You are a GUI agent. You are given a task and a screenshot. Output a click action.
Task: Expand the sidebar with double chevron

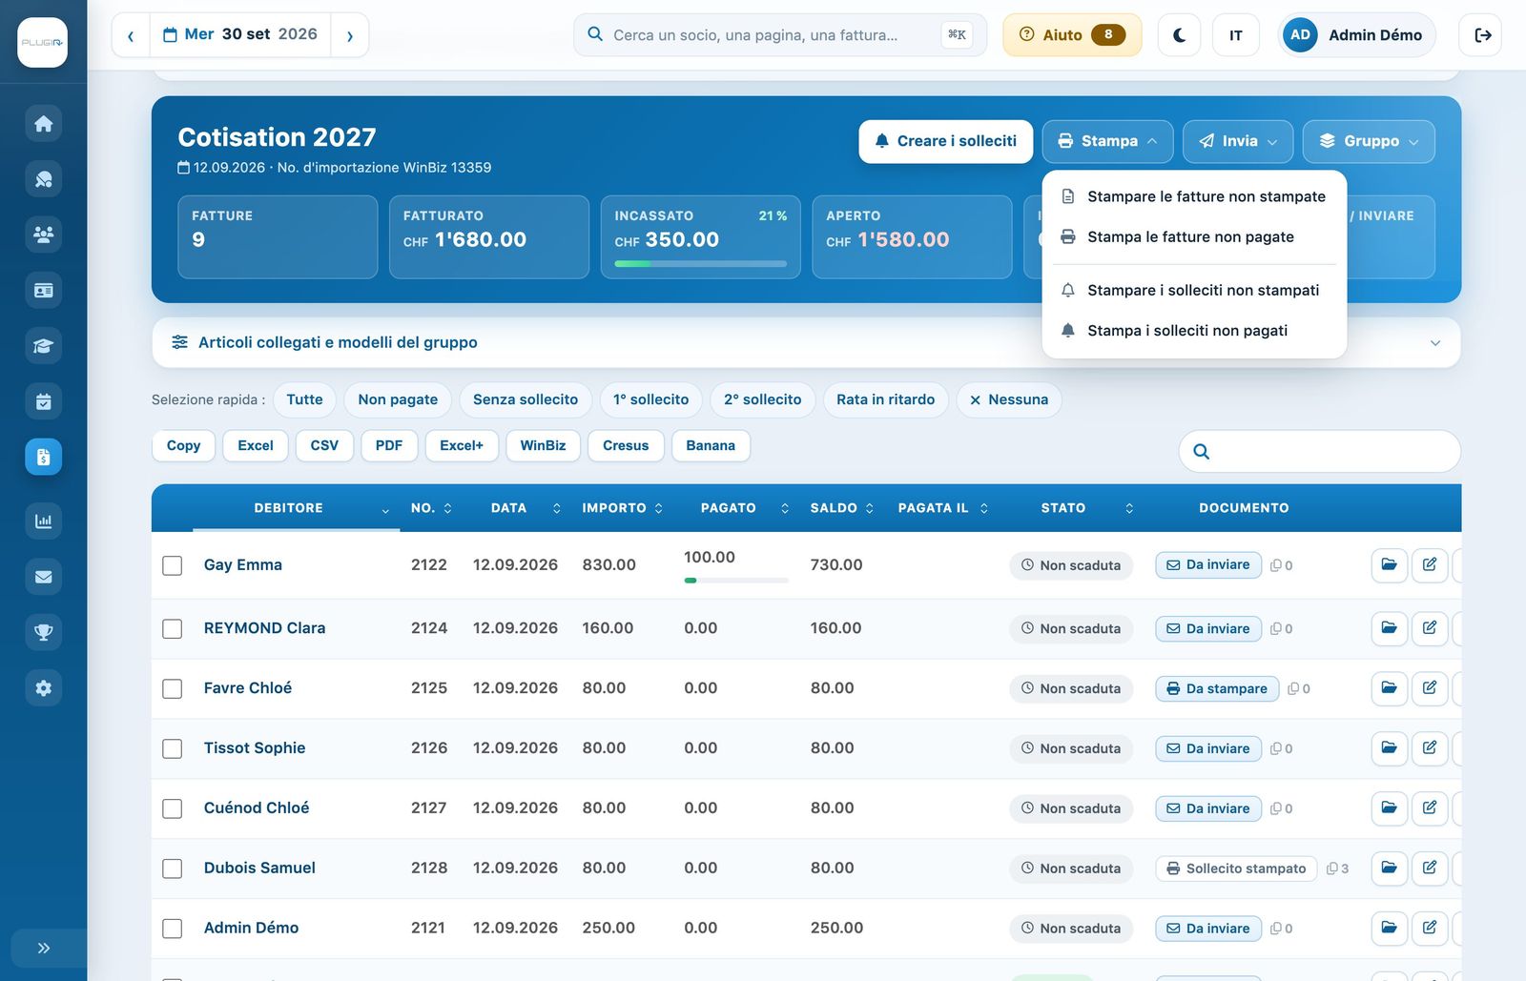coord(43,949)
